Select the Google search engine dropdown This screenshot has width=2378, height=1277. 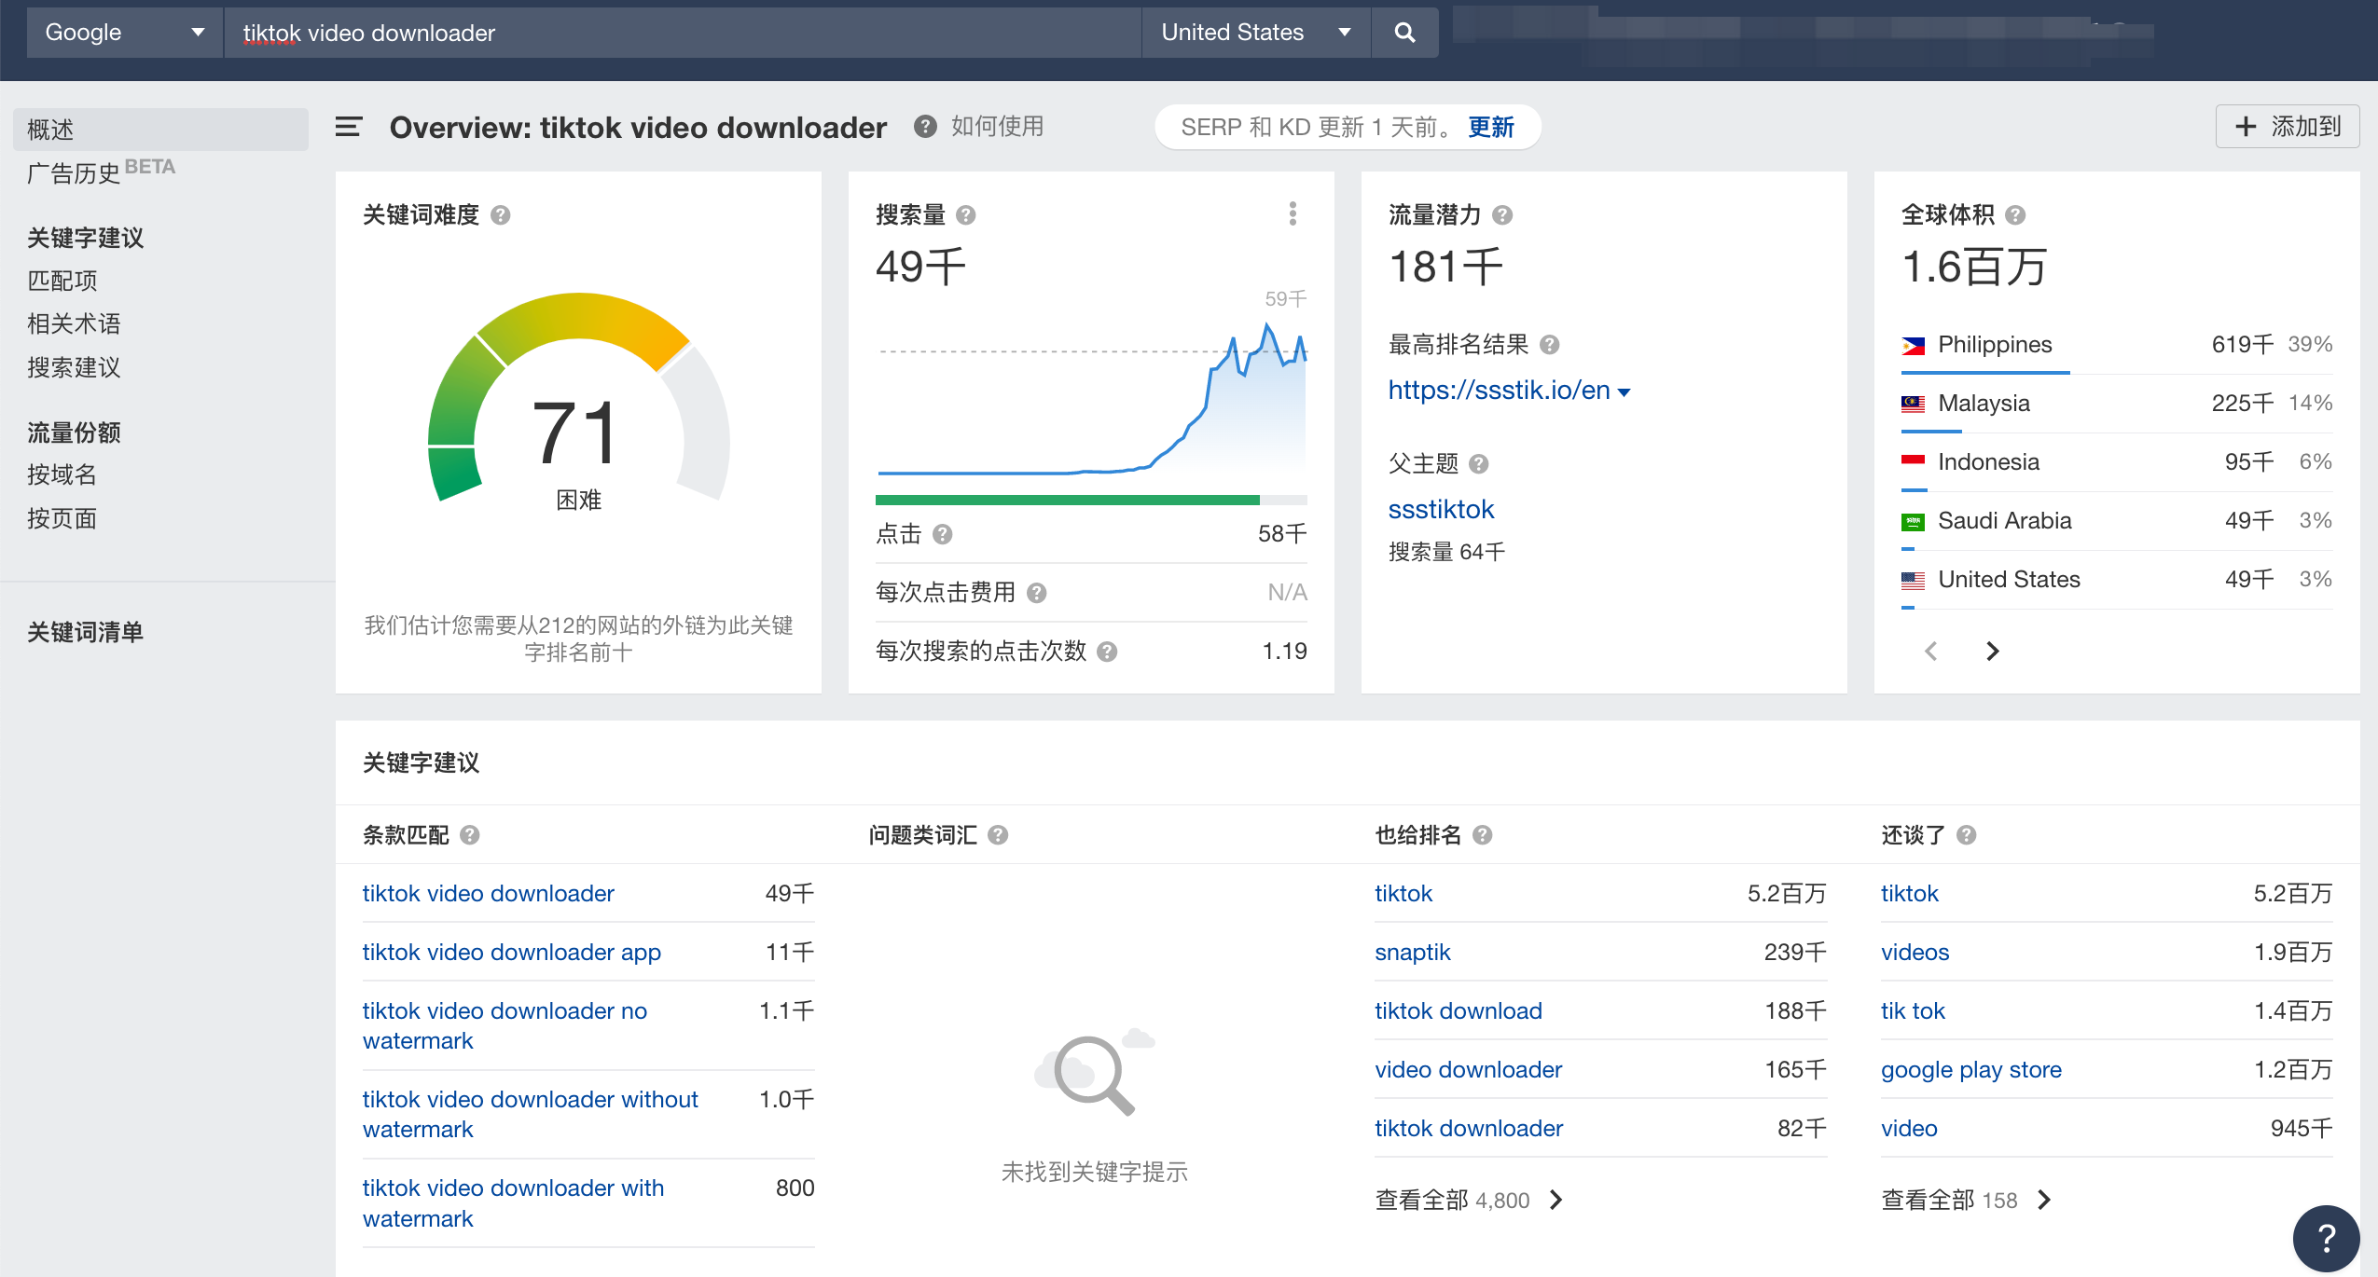coord(119,32)
